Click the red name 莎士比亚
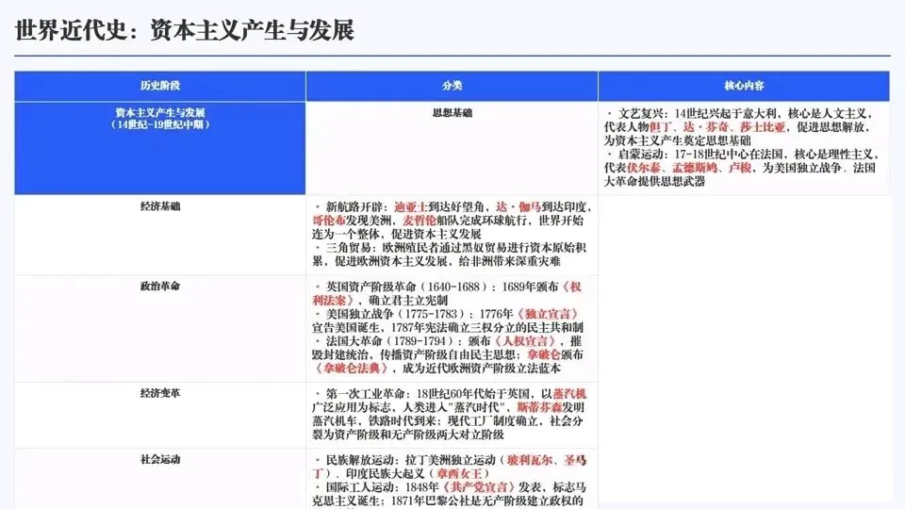905x509 pixels. pos(763,127)
